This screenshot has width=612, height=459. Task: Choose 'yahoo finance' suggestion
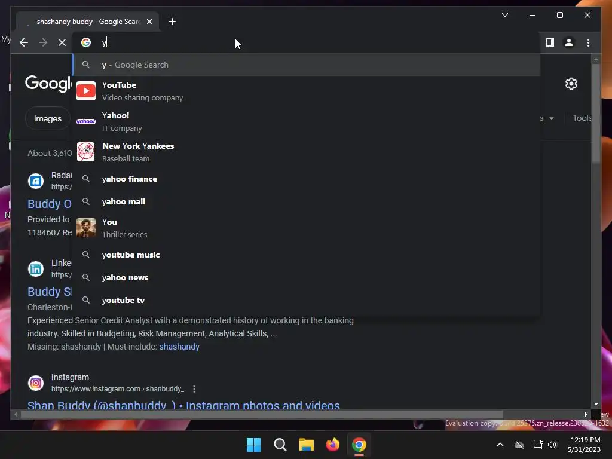click(307, 179)
